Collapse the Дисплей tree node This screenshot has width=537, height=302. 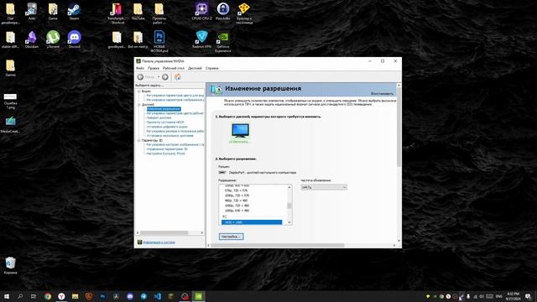click(x=139, y=104)
